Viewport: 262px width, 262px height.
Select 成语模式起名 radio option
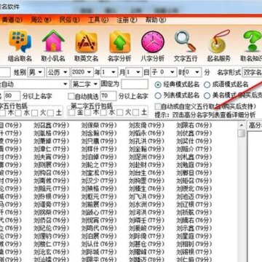207,84
